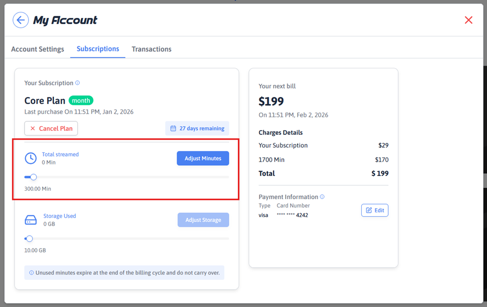Edit the payment card information
The image size is (487, 307).
(375, 210)
